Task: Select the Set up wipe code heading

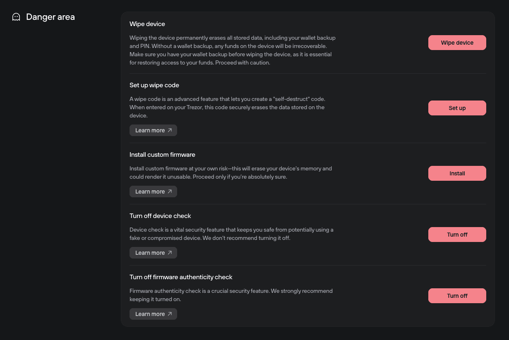Action: pos(154,85)
